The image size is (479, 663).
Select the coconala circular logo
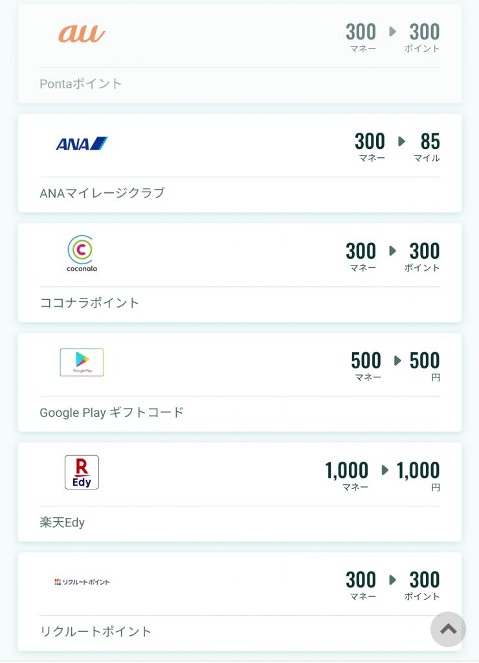click(x=82, y=253)
